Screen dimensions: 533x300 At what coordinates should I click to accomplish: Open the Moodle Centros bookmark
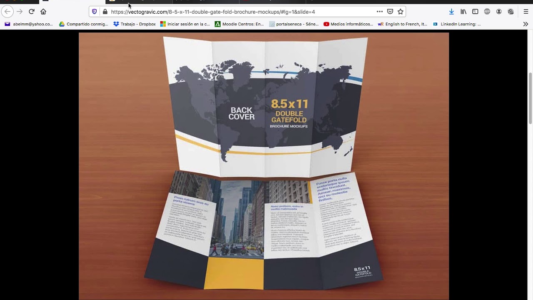(x=239, y=24)
